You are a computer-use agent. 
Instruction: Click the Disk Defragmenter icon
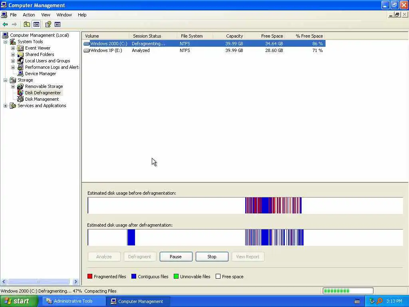pyautogui.click(x=20, y=93)
